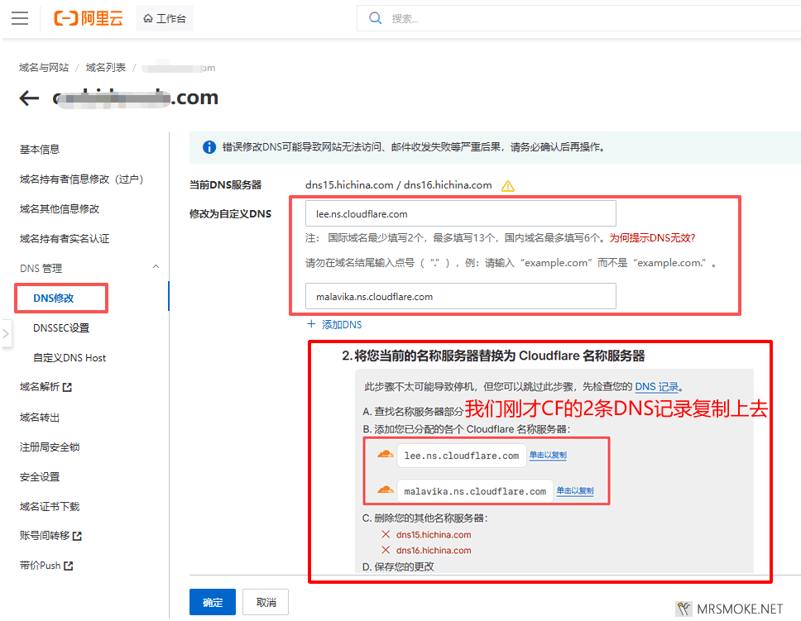The width and height of the screenshot is (801, 621).
Task: Click the back arrow beside domain name
Action: [29, 98]
